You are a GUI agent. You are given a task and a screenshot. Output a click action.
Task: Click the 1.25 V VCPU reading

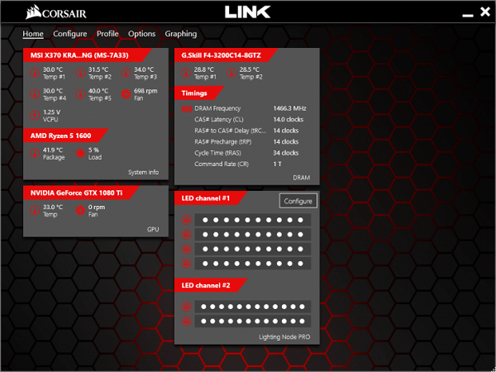(51, 112)
